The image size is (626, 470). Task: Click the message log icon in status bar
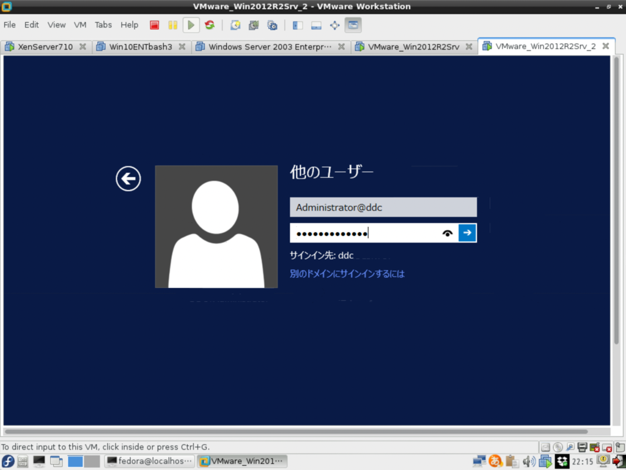click(x=619, y=447)
